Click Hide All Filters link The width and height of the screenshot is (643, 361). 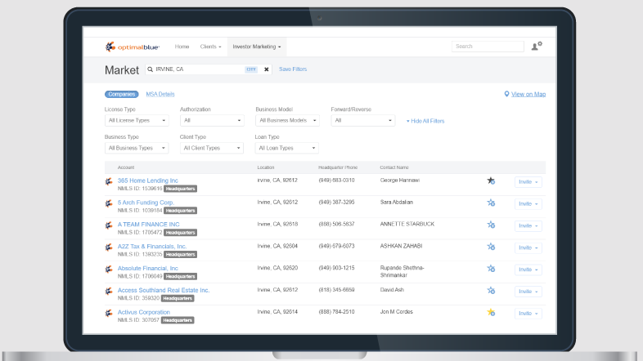click(425, 121)
